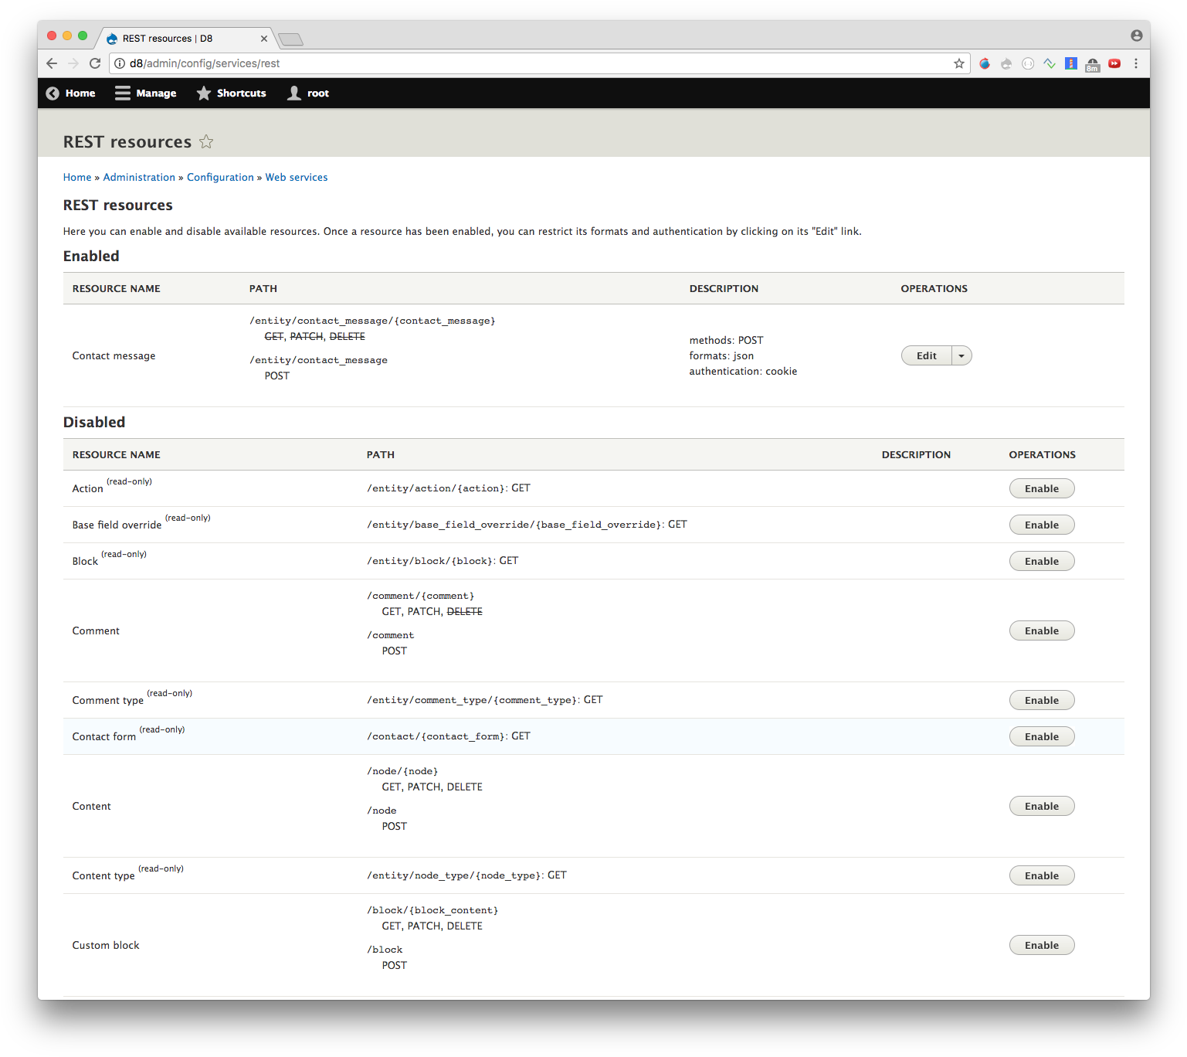Screen dimensions: 1187x1057
Task: Enable the Content type resource
Action: tap(1042, 875)
